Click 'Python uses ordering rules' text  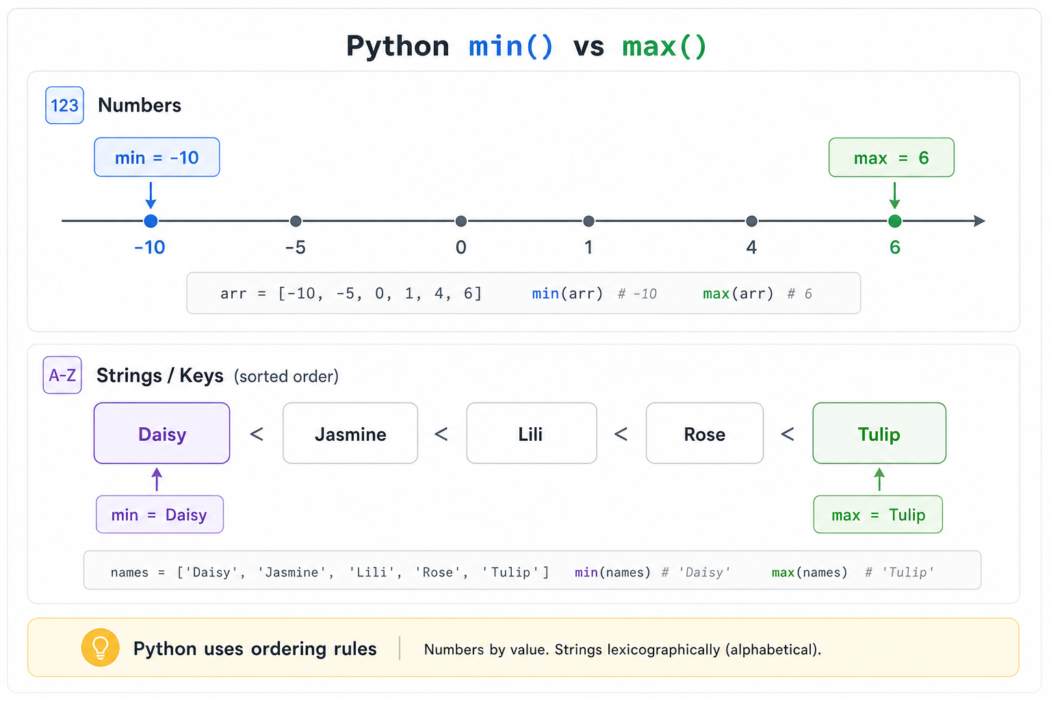pos(255,648)
